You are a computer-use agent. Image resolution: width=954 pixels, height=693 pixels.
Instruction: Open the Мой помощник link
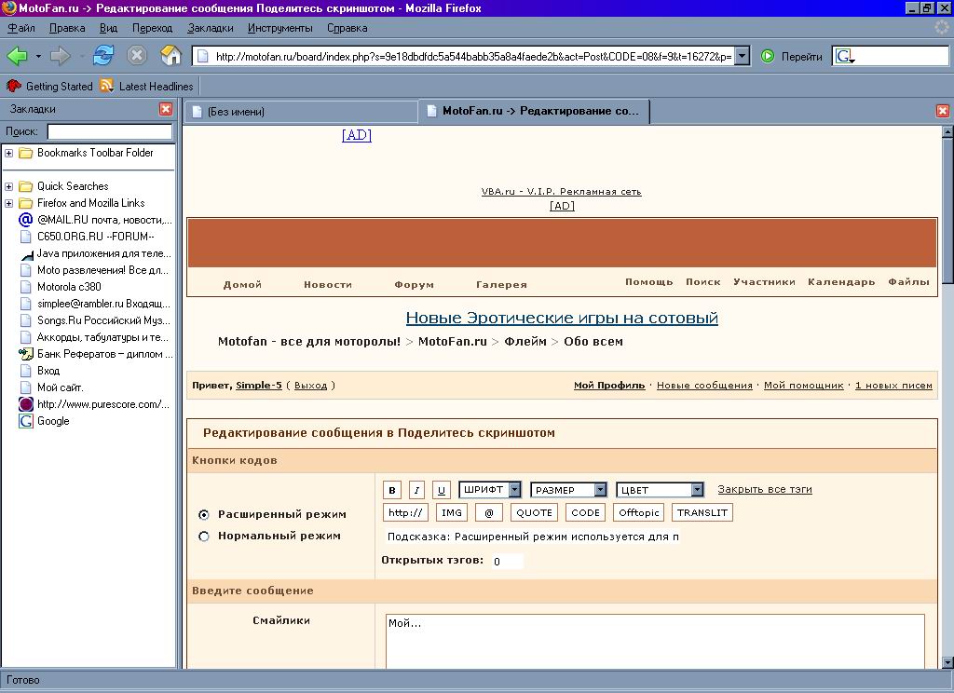[804, 385]
